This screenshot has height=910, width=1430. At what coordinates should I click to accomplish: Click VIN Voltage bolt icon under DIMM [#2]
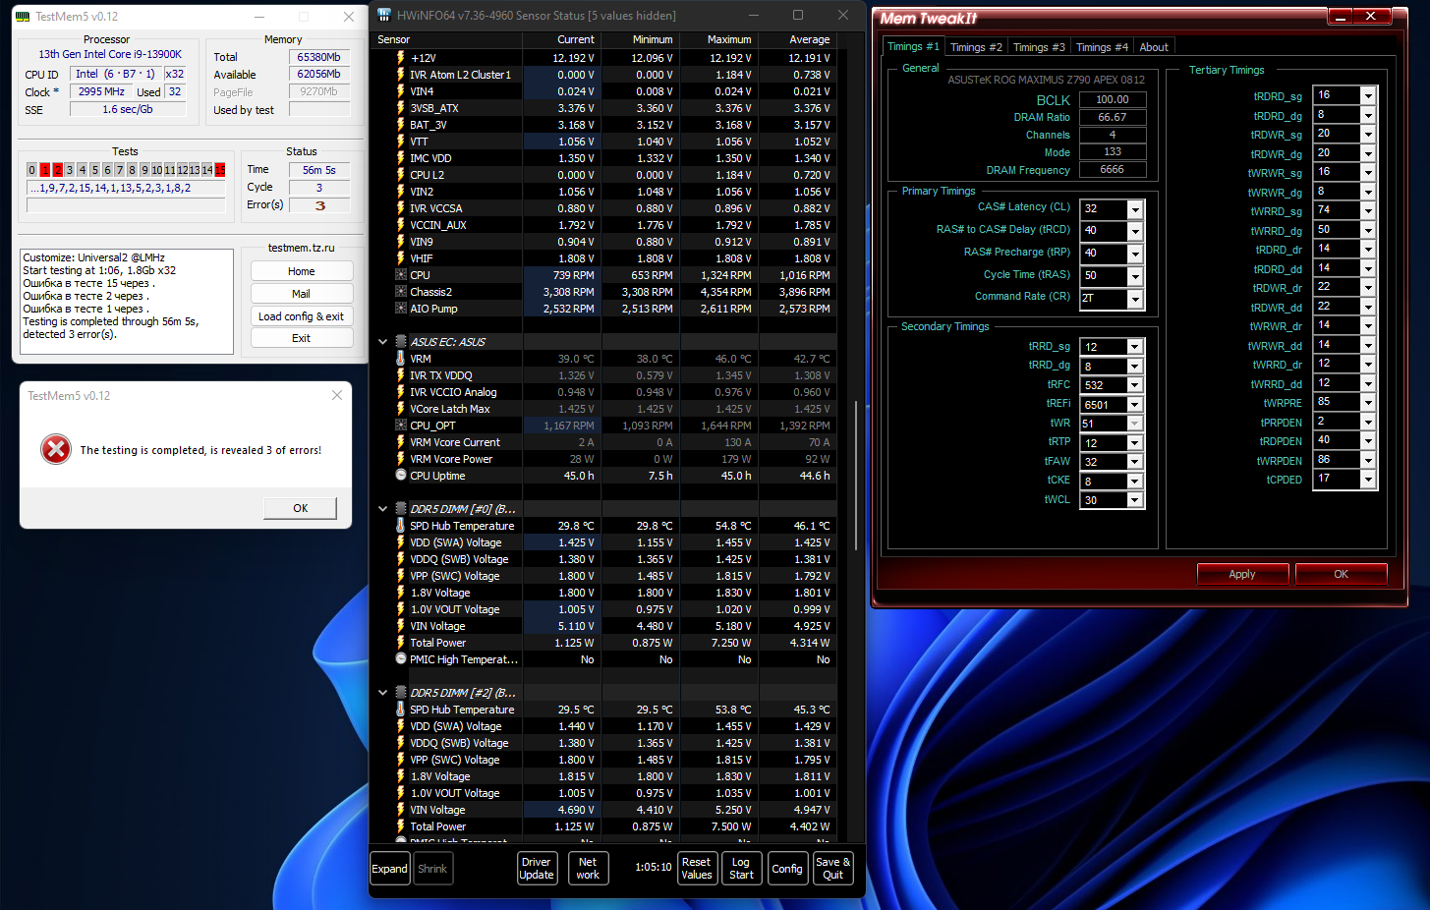400,810
